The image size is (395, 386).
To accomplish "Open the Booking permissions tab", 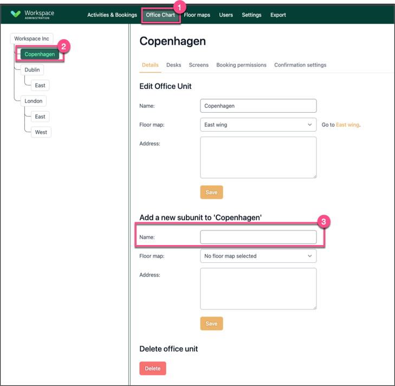I will (241, 65).
